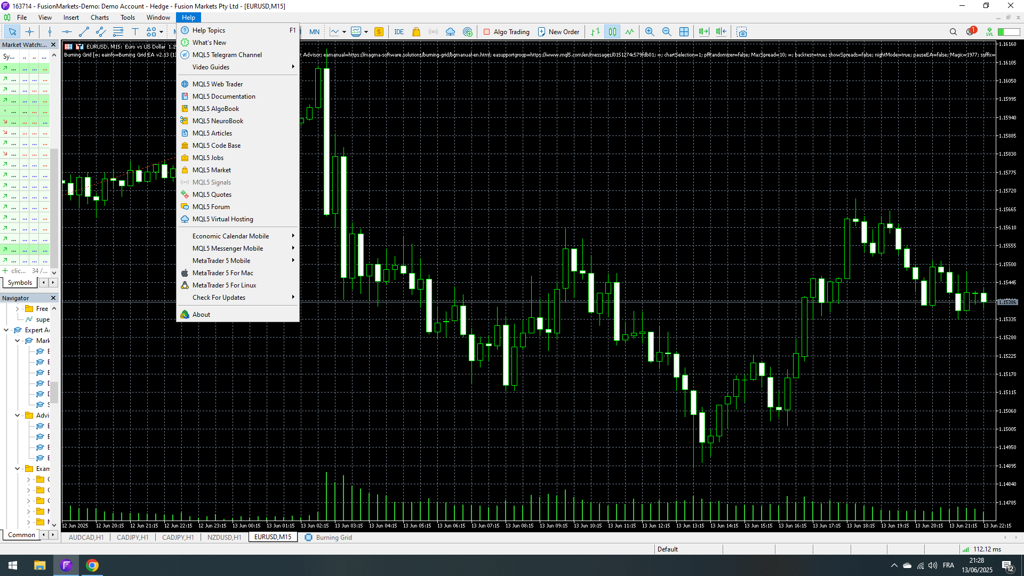Expand Economic Calendar Mobile submenu
This screenshot has height=576, width=1024.
238,236
